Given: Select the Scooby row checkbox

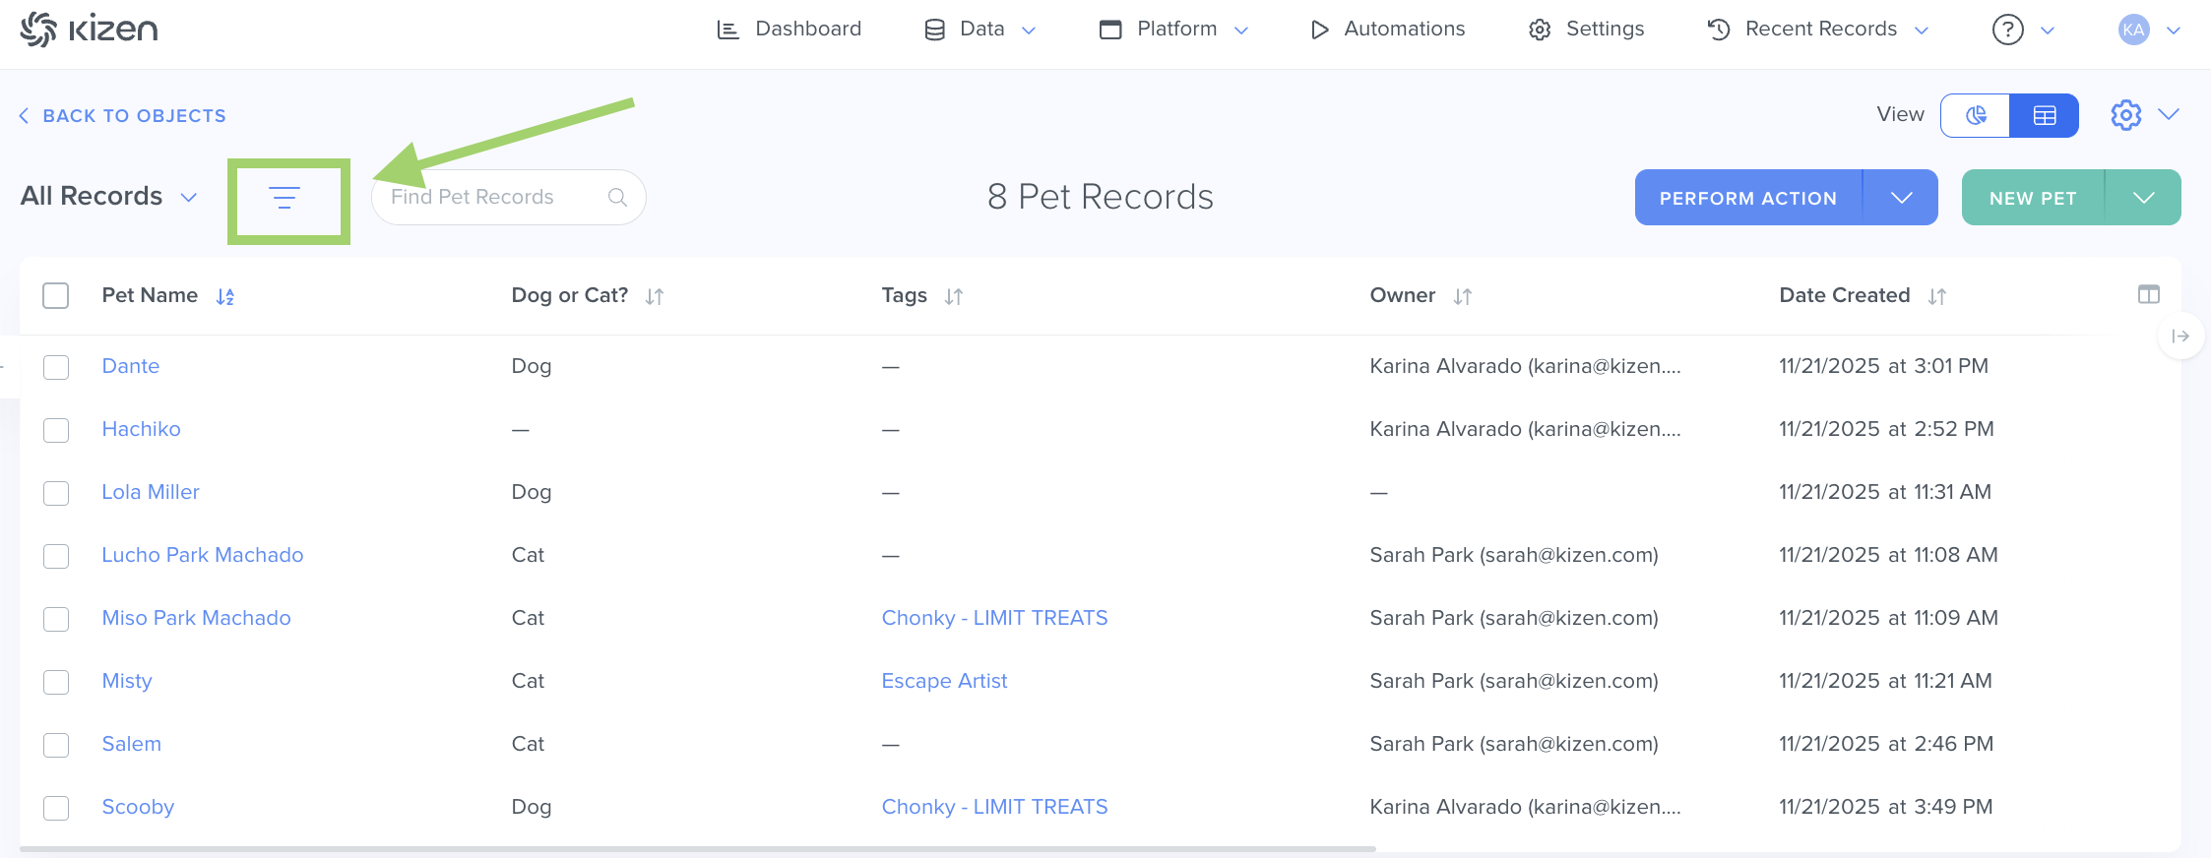Looking at the screenshot, I should coord(56,808).
